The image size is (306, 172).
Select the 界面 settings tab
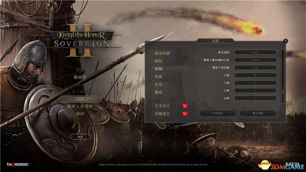tap(158, 77)
